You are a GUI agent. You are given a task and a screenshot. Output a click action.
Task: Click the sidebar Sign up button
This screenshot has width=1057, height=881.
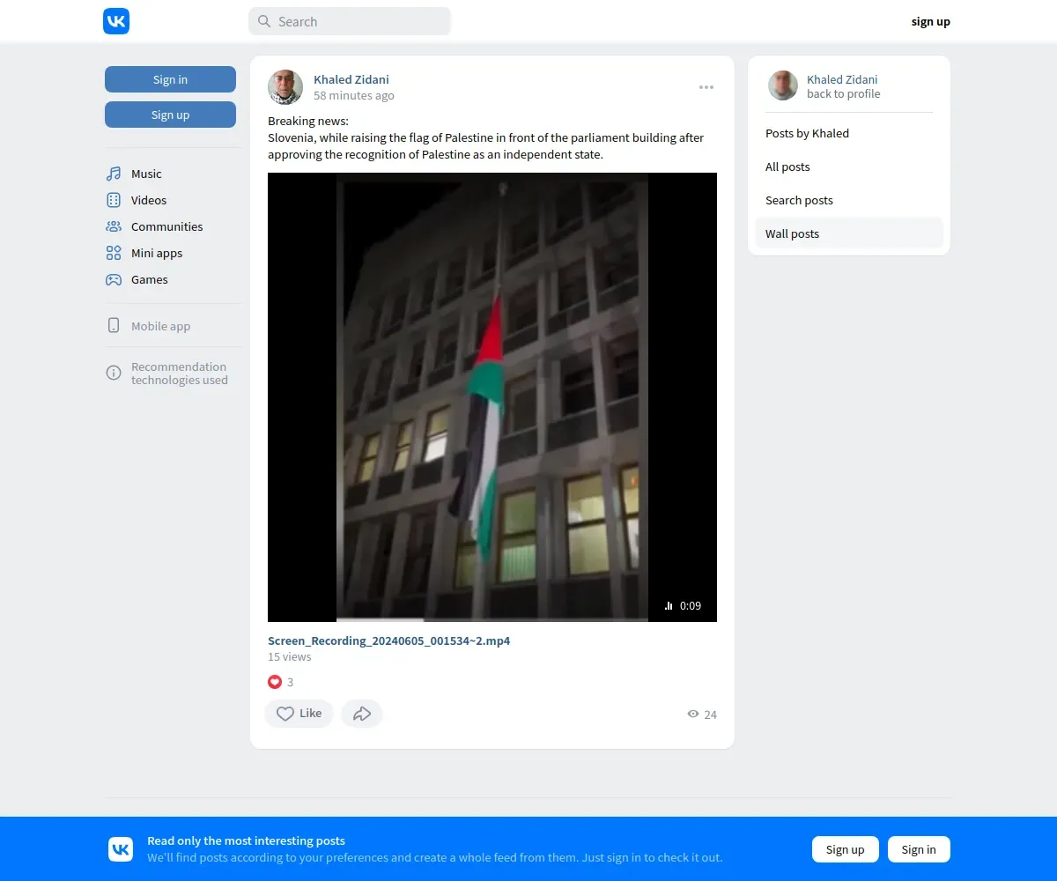tap(170, 115)
